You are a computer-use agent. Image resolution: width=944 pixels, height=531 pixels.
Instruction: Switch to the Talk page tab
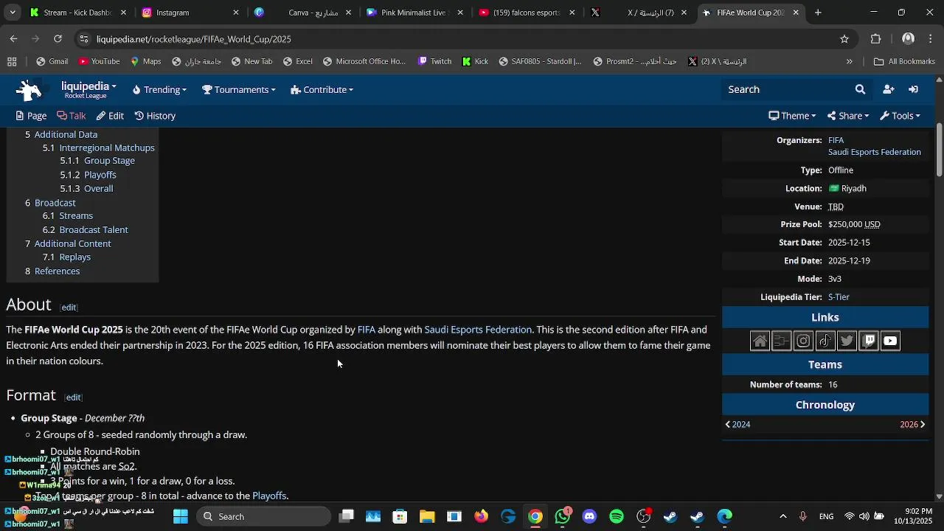(x=72, y=116)
